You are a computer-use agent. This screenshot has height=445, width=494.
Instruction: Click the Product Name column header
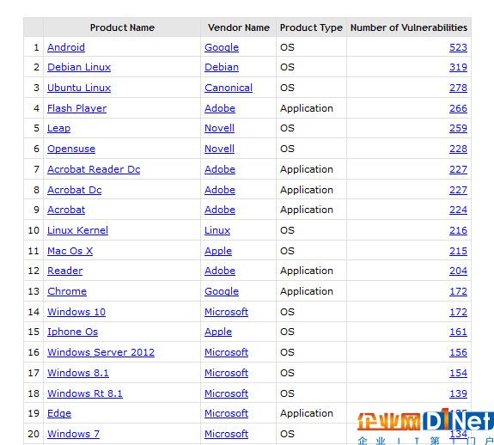[x=122, y=27]
